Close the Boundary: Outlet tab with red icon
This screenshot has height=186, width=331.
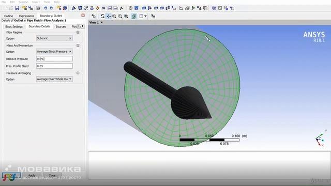[x=83, y=16]
